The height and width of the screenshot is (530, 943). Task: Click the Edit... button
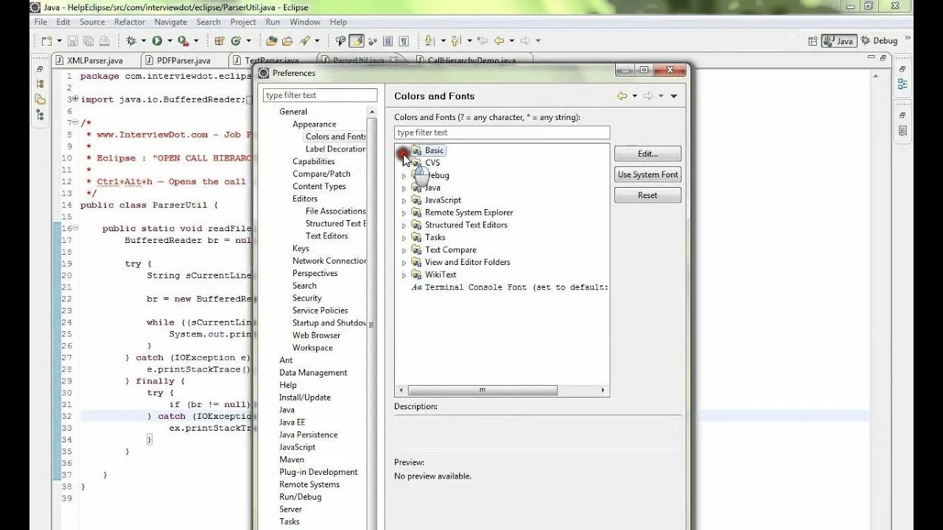pos(648,154)
